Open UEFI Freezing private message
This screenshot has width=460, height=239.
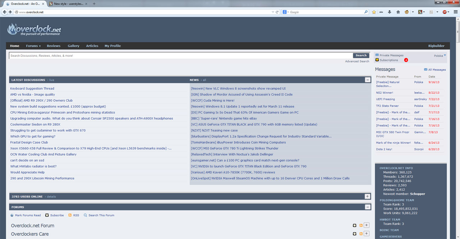[x=385, y=99]
